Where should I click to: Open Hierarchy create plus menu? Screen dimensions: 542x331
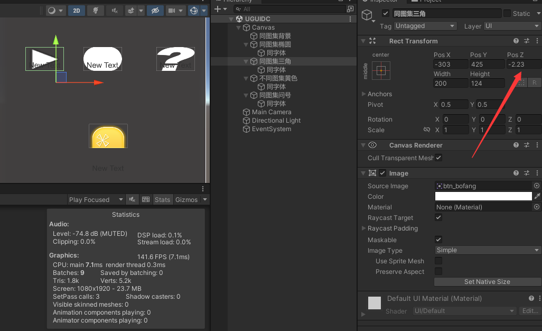click(x=220, y=9)
